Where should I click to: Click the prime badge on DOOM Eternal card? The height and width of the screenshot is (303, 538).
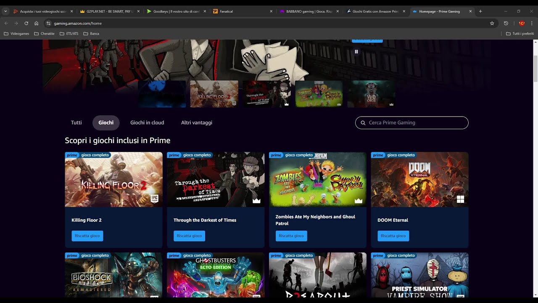tap(378, 155)
